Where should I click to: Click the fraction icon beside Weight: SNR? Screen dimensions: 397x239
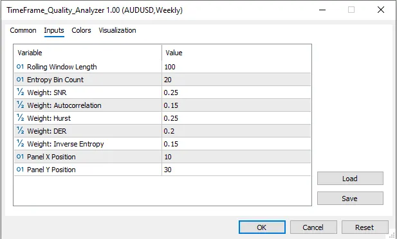click(20, 93)
